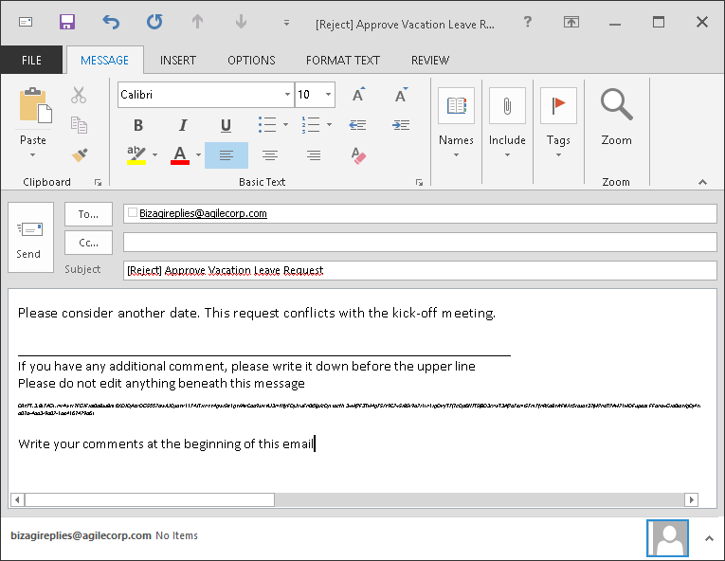This screenshot has width=725, height=561.
Task: Open the Customize Quick Access Toolbar arrow
Action: 286,22
